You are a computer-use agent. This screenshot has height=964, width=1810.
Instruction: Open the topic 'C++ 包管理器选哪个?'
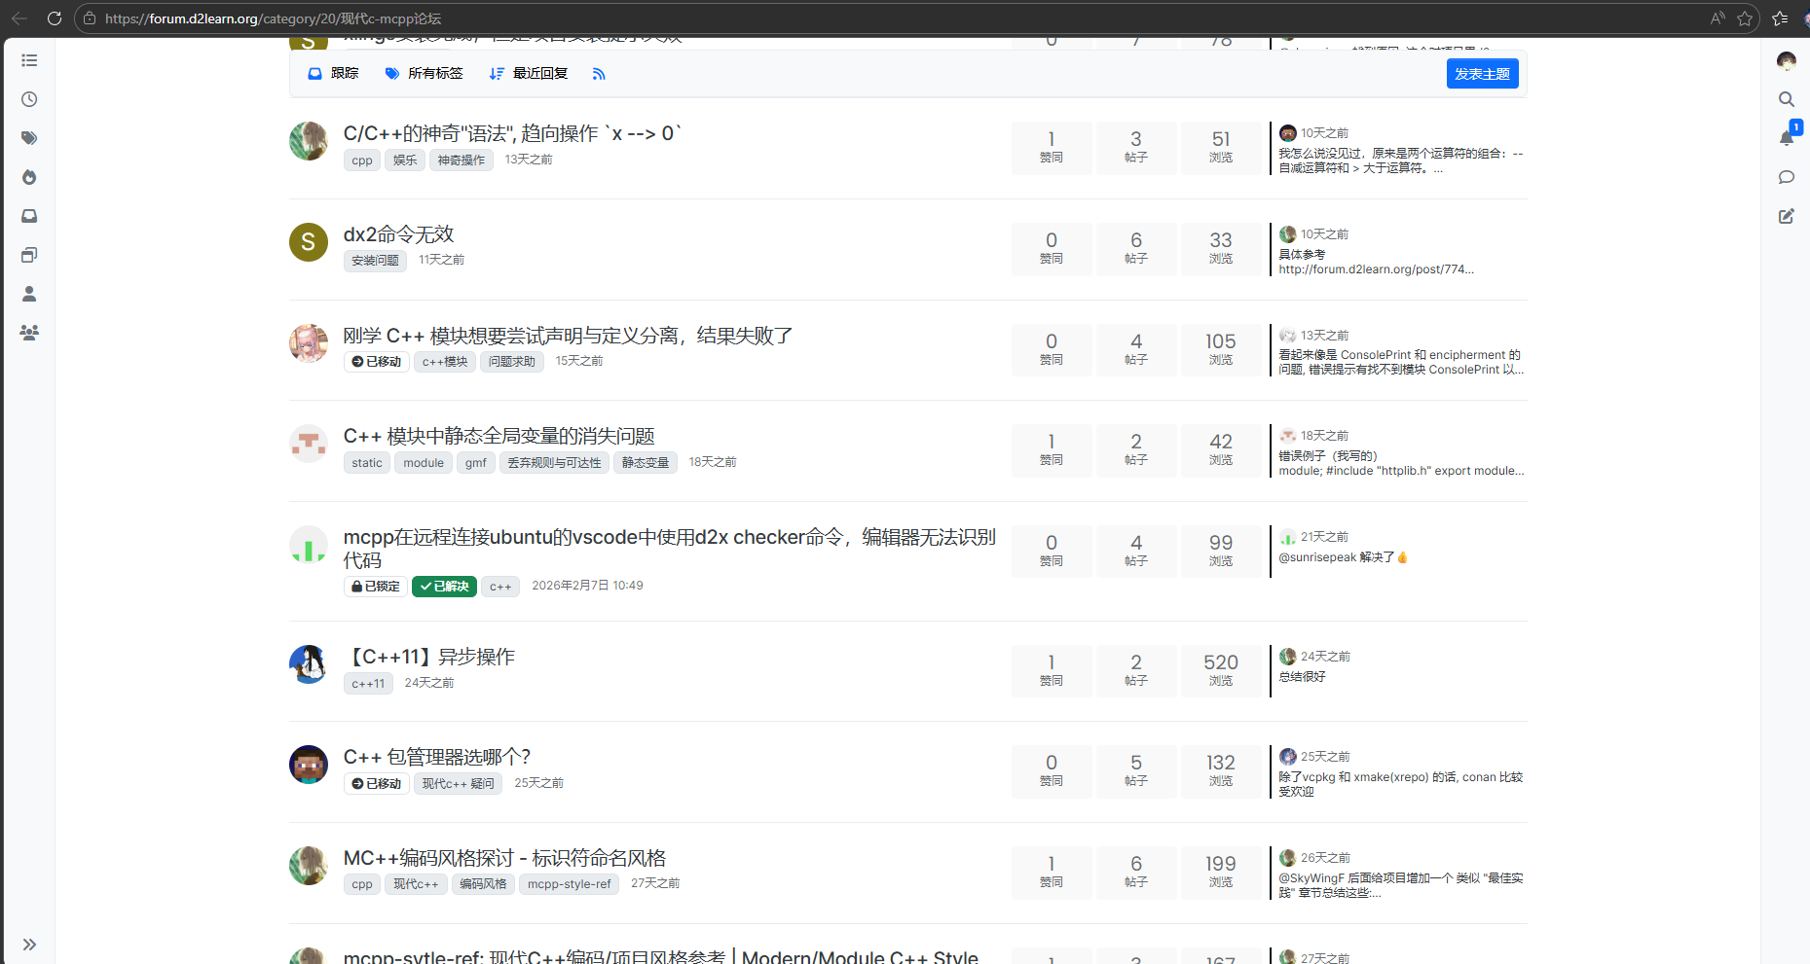pos(436,757)
